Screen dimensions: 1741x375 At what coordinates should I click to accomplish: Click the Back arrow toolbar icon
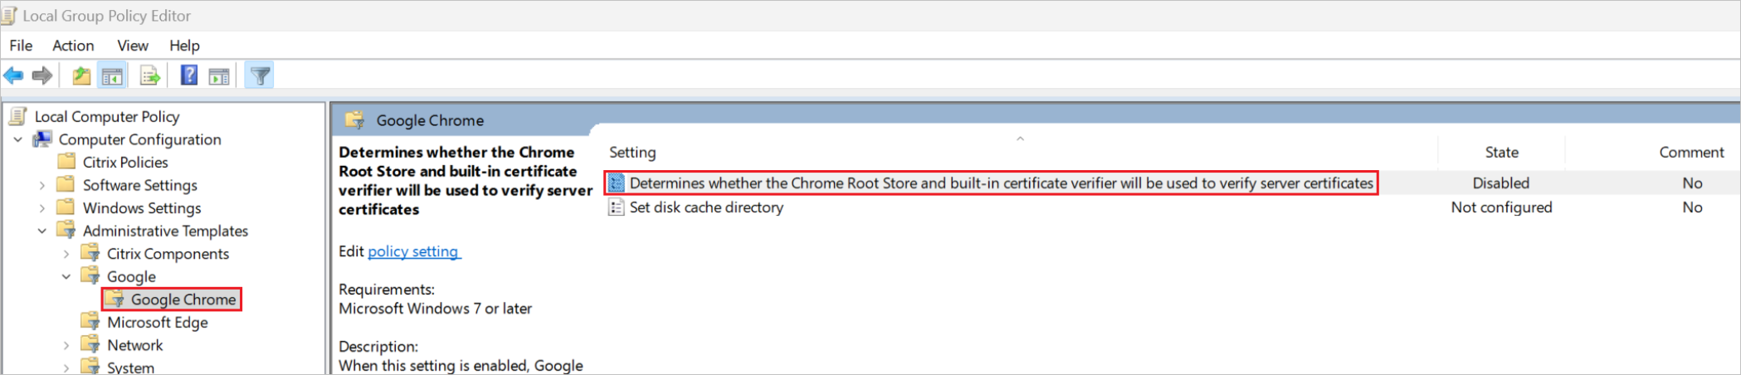(x=13, y=76)
